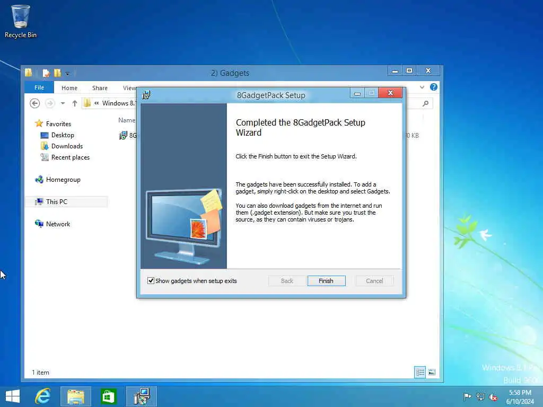The height and width of the screenshot is (407, 543).
Task: Go up one folder level
Action: 74,103
